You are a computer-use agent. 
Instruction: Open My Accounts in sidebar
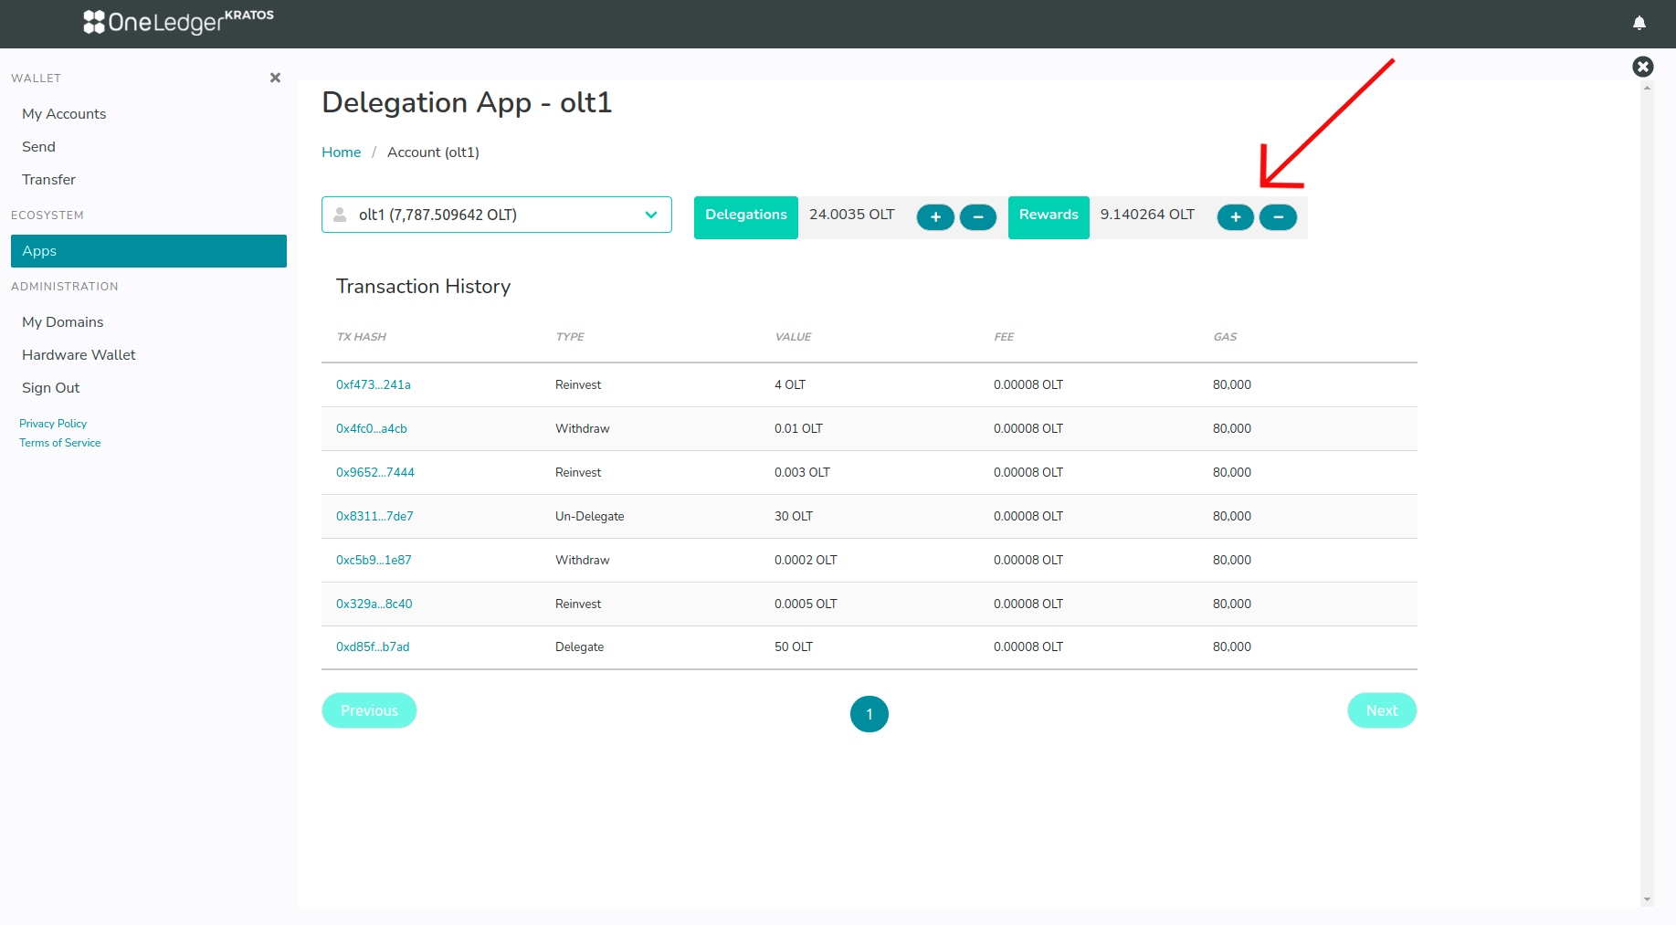coord(64,114)
